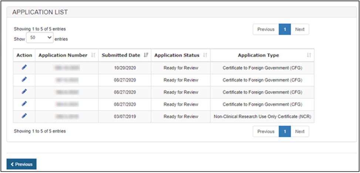Select page 1 in bottom pagination
This screenshot has width=360, height=173.
pyautogui.click(x=285, y=132)
